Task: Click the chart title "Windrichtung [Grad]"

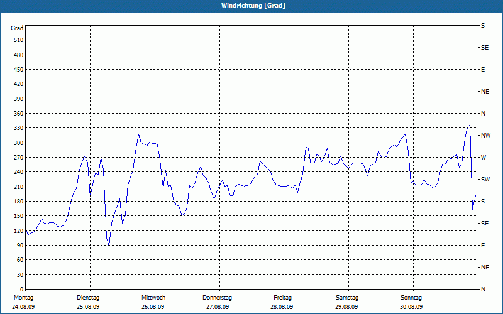Action: pyautogui.click(x=253, y=6)
